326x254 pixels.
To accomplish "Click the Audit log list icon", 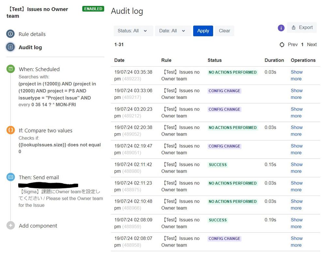I will (x=10, y=47).
